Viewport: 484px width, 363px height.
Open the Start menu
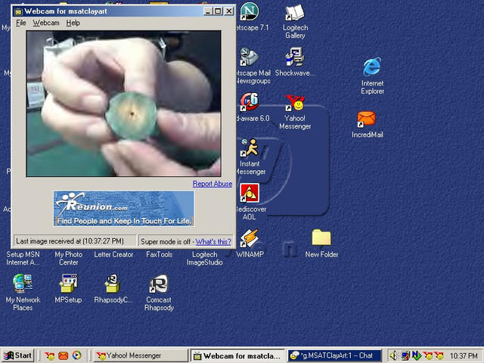click(17, 355)
